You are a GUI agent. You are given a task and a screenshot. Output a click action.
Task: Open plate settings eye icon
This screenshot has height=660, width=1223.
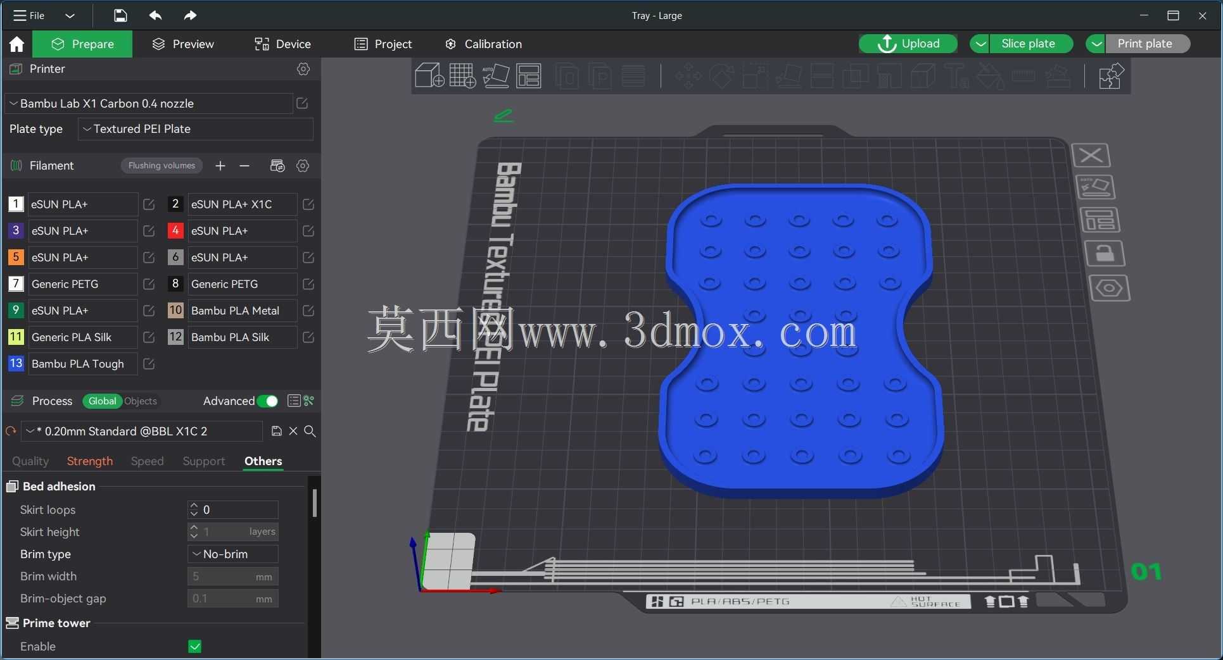1110,289
